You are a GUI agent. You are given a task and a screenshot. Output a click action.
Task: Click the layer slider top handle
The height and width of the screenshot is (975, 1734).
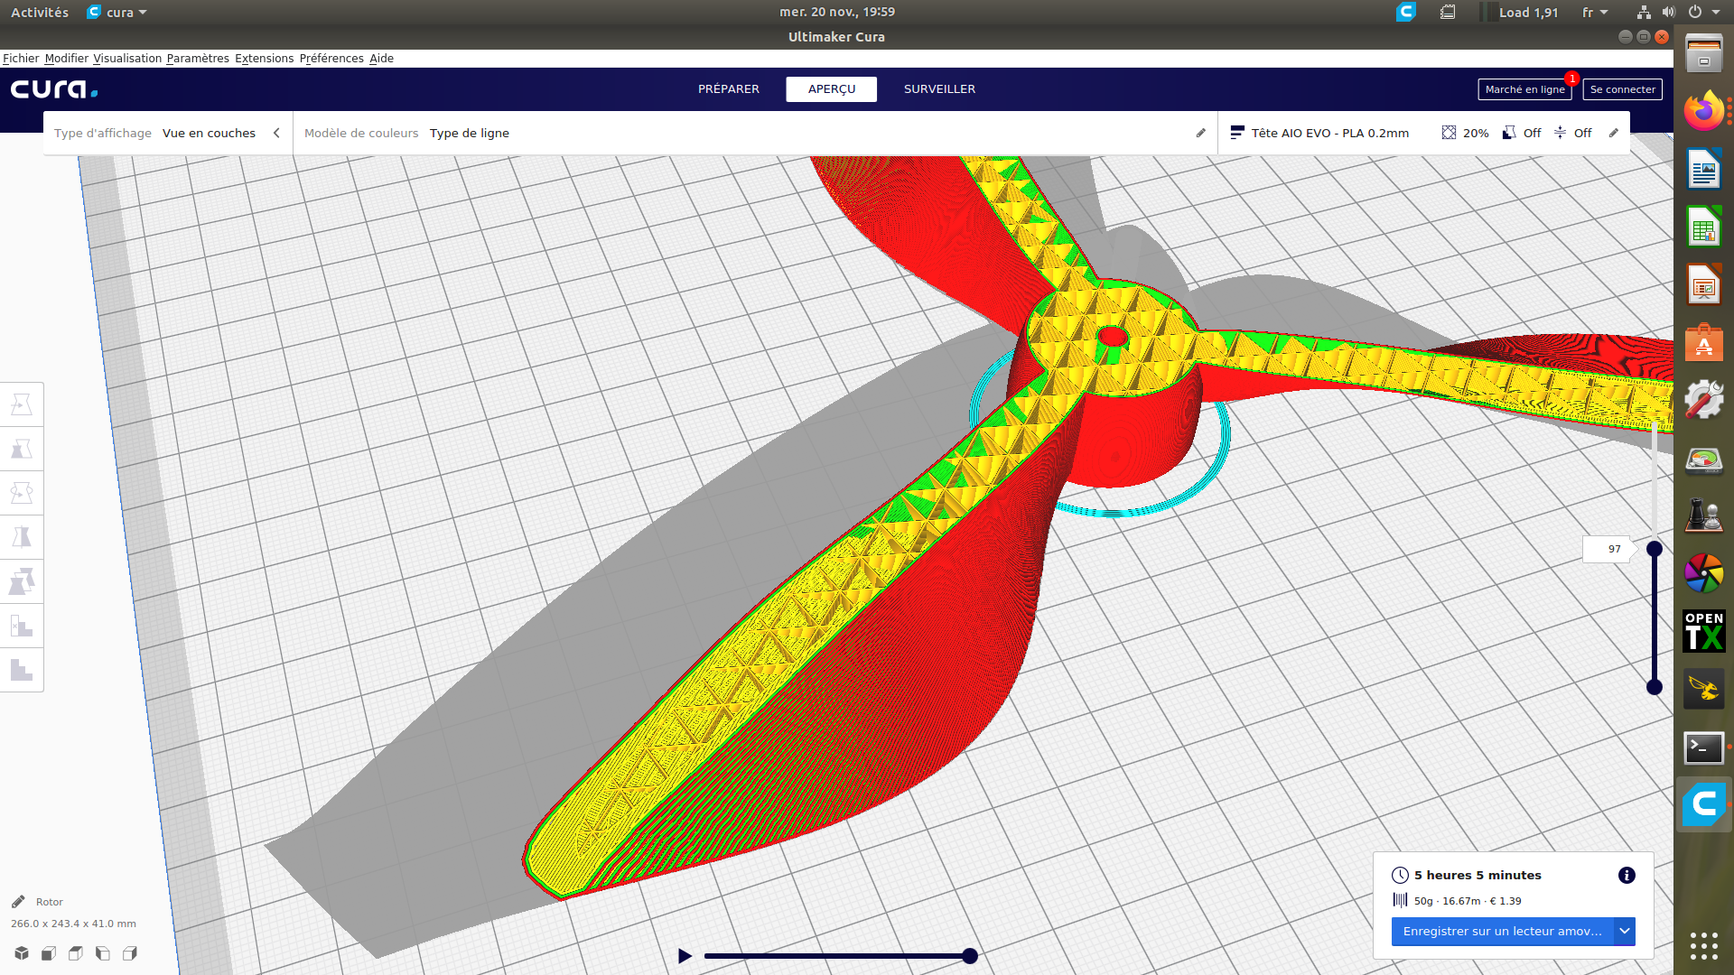coord(1655,549)
